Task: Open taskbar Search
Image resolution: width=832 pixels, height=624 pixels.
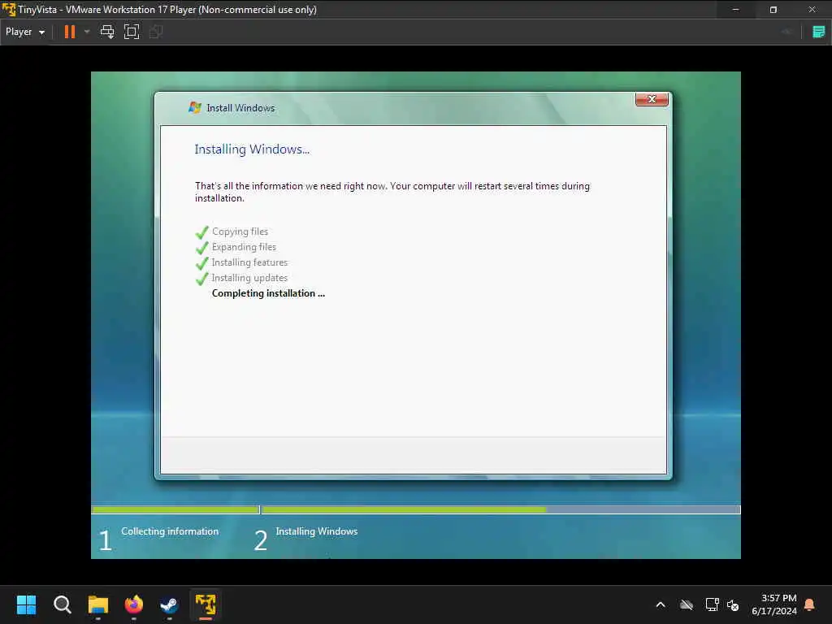Action: (x=62, y=604)
